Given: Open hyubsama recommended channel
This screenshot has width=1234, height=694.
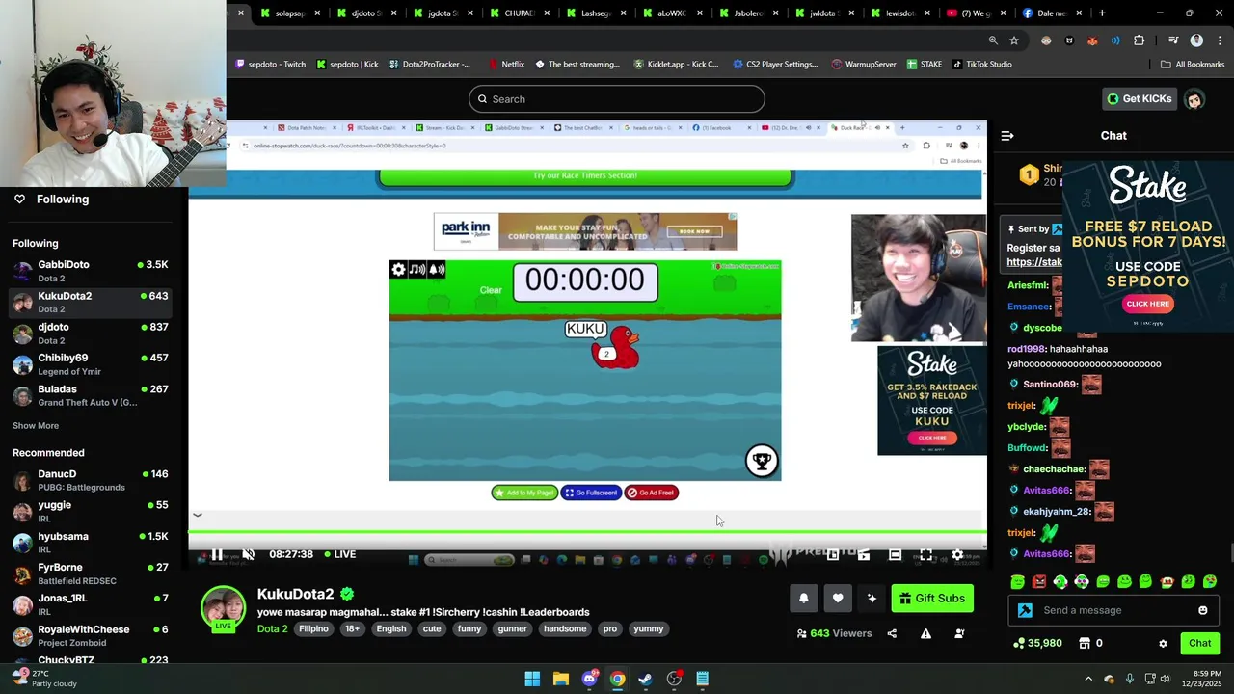Looking at the screenshot, I should [x=93, y=543].
